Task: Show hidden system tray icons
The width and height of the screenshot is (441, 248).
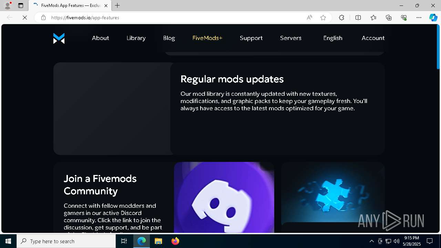Action: pyautogui.click(x=371, y=241)
